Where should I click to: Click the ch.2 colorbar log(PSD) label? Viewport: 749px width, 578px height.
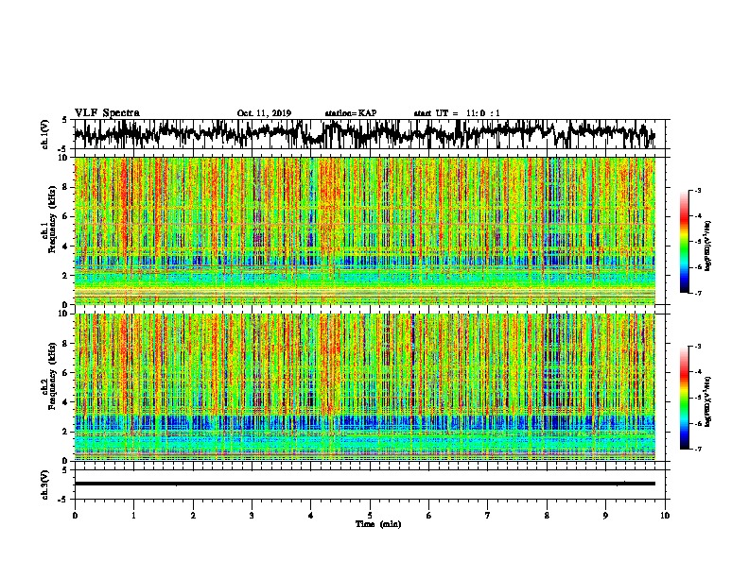pyautogui.click(x=707, y=401)
